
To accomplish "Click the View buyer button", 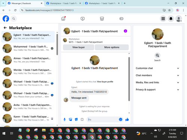I will (x=79, y=47).
